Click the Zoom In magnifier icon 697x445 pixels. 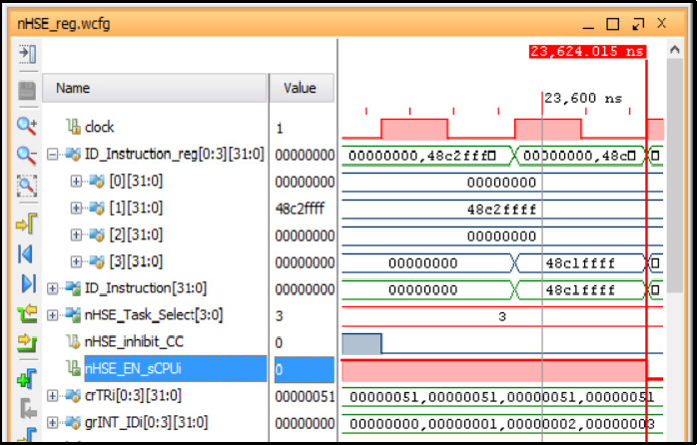tap(26, 125)
